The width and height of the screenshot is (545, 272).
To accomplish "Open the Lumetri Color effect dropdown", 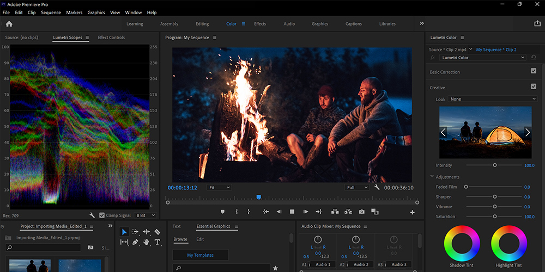I will pos(483,58).
